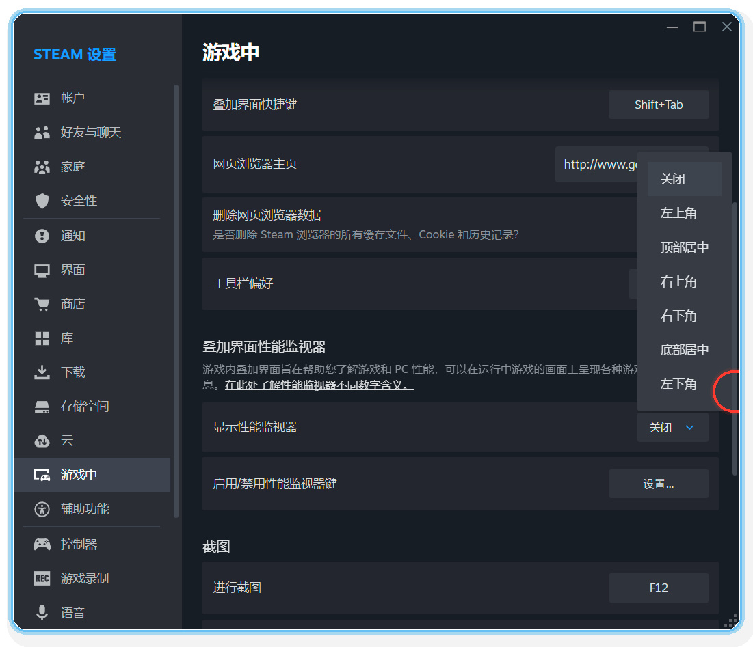Click the 通知 alert icon
The image size is (753, 647).
pyautogui.click(x=42, y=236)
